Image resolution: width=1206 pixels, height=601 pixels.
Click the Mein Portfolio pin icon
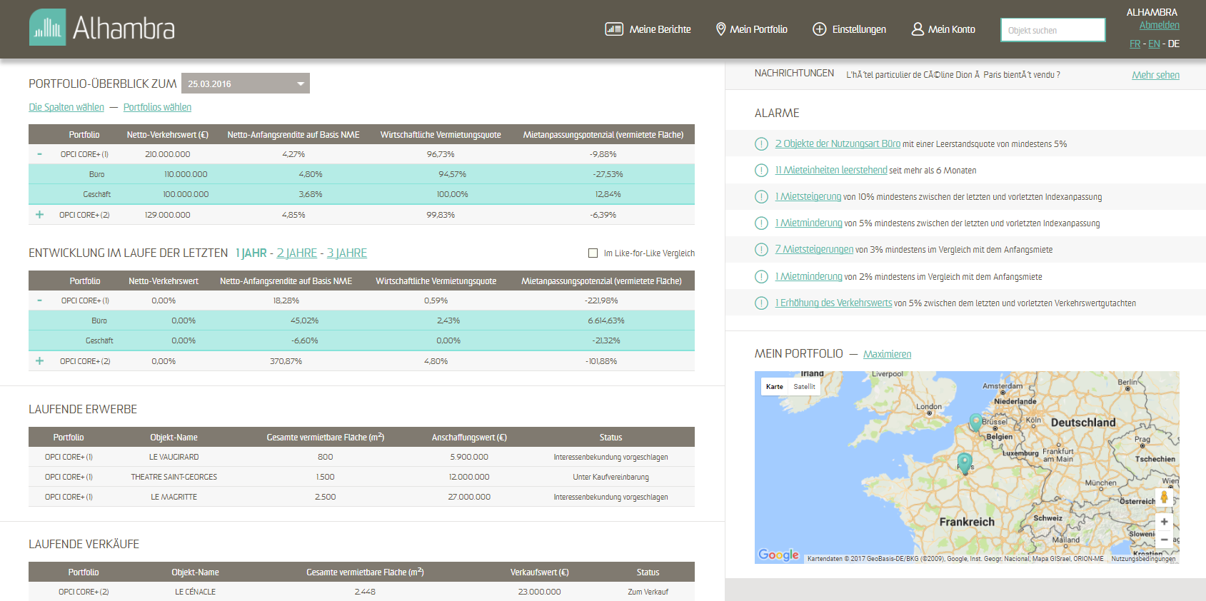(x=720, y=29)
